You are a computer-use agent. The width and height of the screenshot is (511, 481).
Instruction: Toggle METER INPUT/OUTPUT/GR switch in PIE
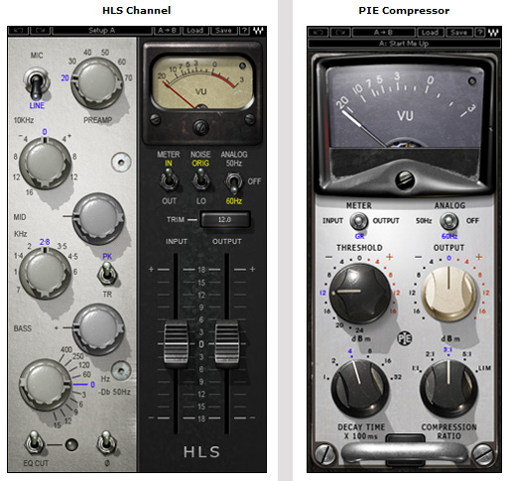click(359, 221)
